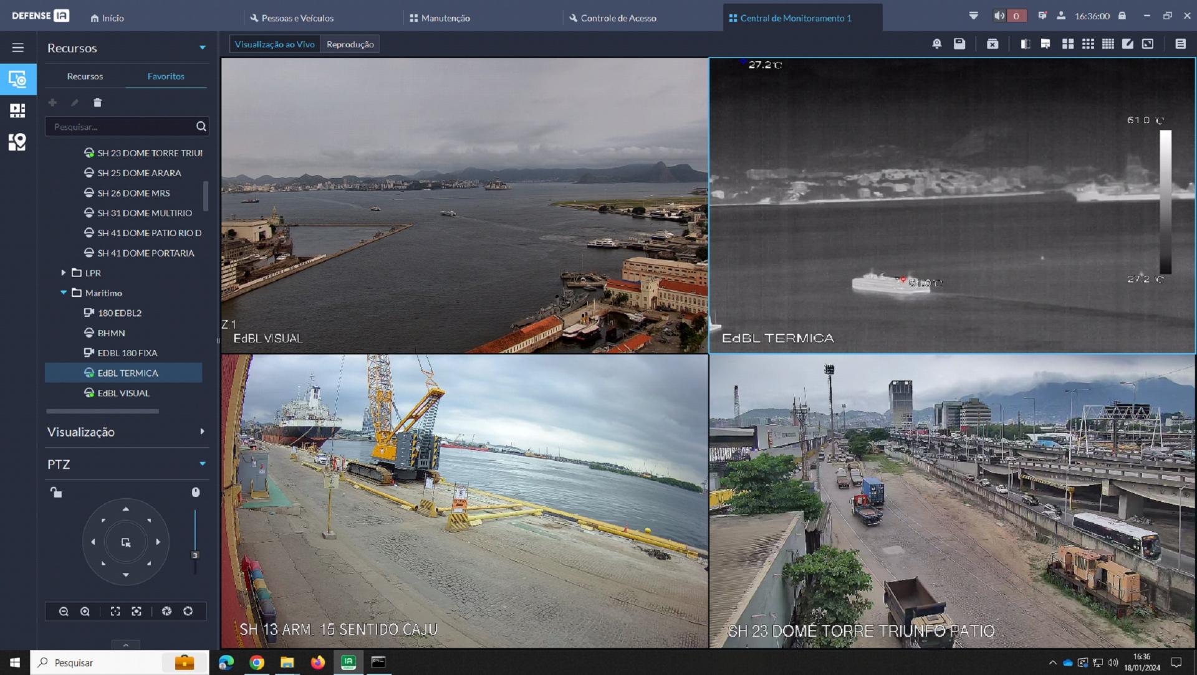Zoom in the PTZ camera
This screenshot has height=675, width=1197.
(85, 611)
